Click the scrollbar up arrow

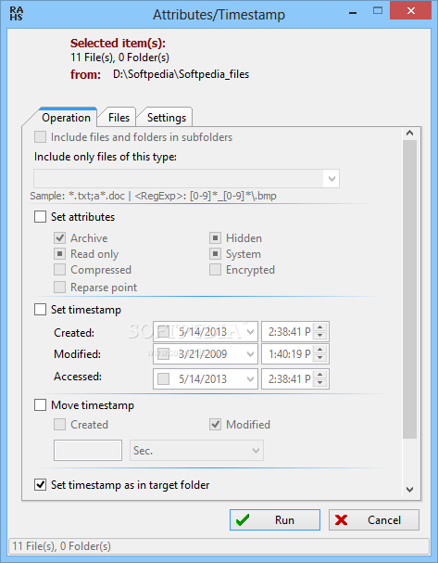pyautogui.click(x=409, y=134)
